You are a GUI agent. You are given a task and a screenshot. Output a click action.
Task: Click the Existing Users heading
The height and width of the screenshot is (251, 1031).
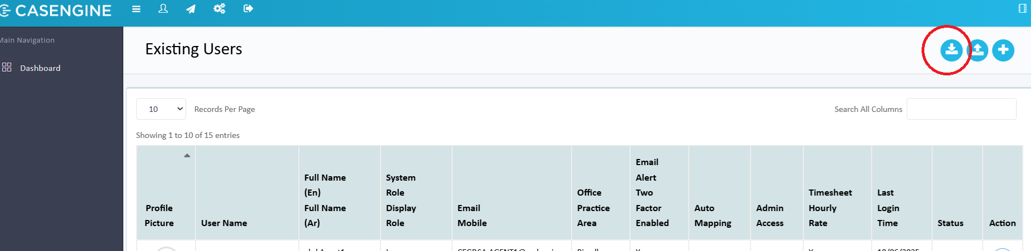point(193,49)
